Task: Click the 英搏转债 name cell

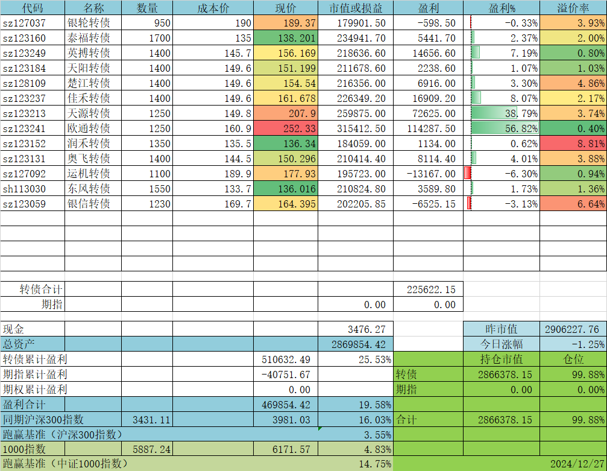Action: click(x=93, y=53)
